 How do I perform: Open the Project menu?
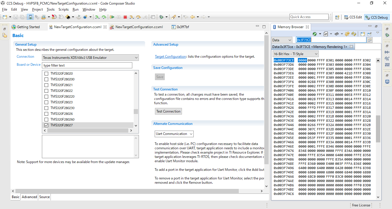[37, 9]
